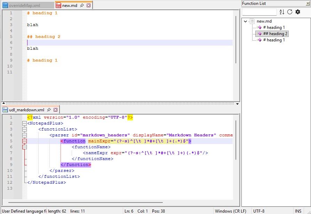
Task: Click '# heading 1' on line 9
Action: (x=42, y=60)
